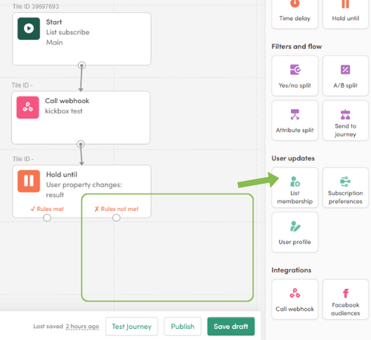Select the Facebook audiences tile
Screen dimensions: 371x340
click(345, 299)
